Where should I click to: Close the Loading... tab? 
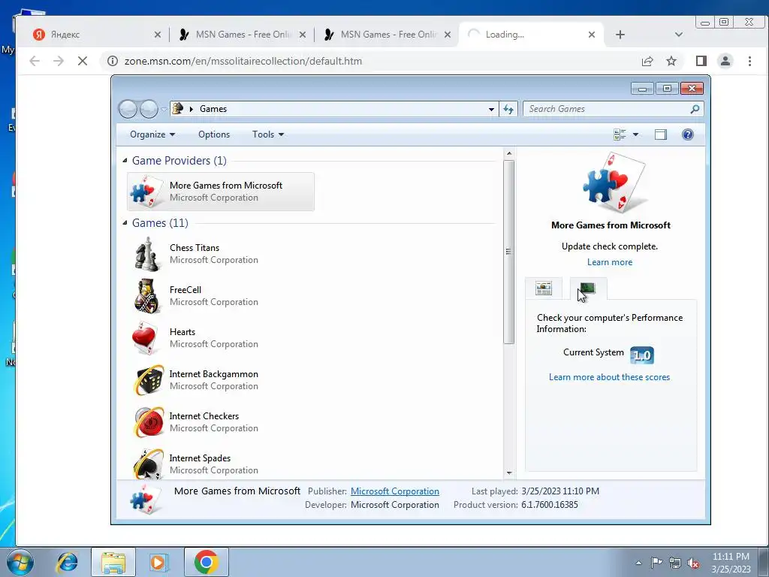pos(592,35)
